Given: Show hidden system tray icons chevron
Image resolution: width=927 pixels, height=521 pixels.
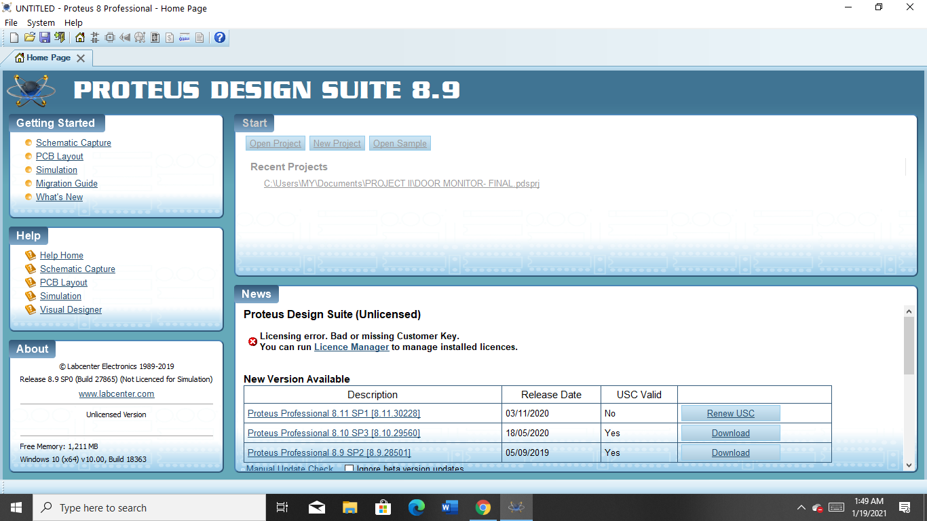Looking at the screenshot, I should (801, 507).
